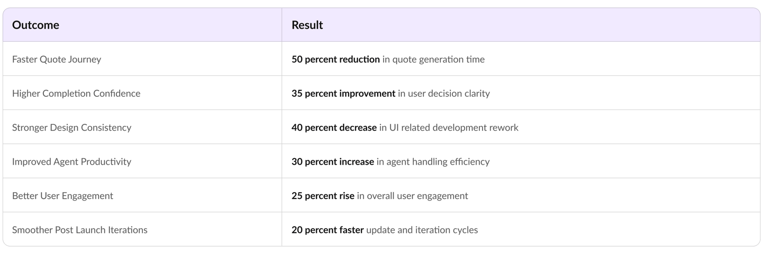Screen dimensions: 762x254
Task: Click the Outcome column header
Action: (x=35, y=25)
